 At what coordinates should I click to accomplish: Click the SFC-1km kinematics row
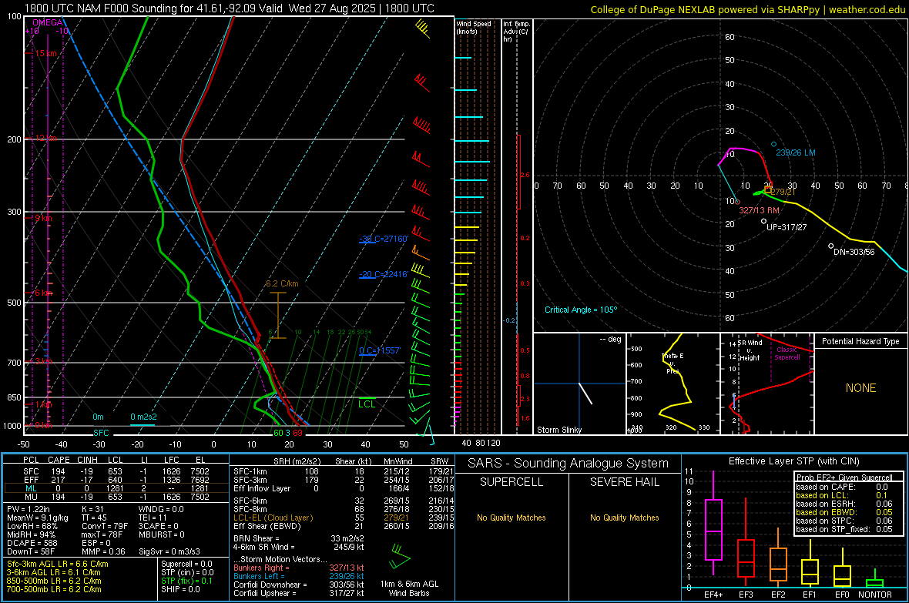[x=344, y=471]
